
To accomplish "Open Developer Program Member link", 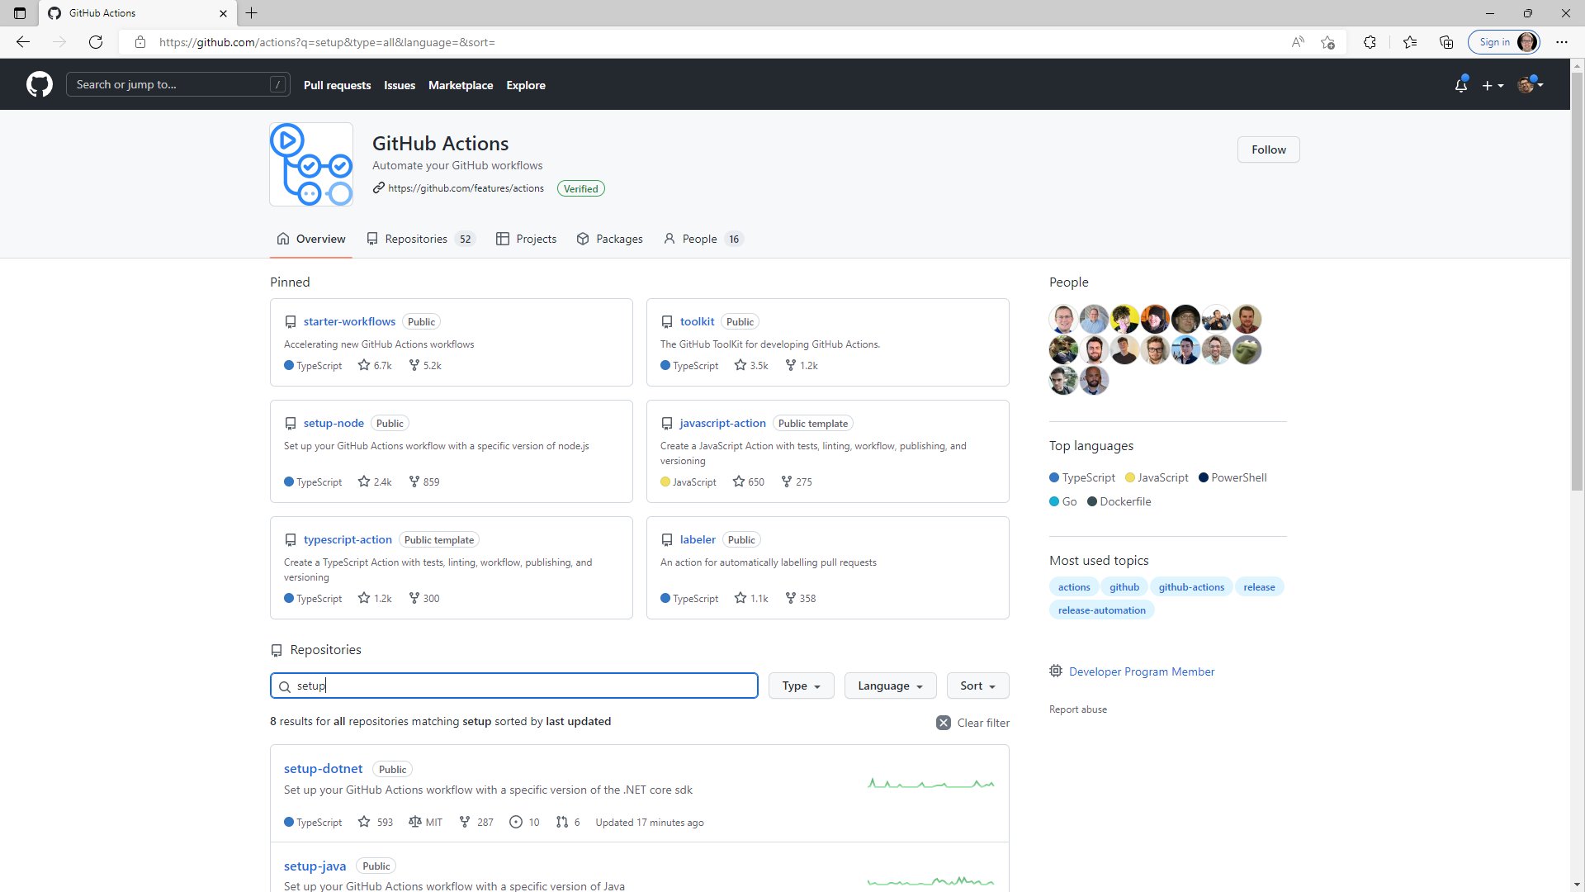I will (x=1142, y=671).
